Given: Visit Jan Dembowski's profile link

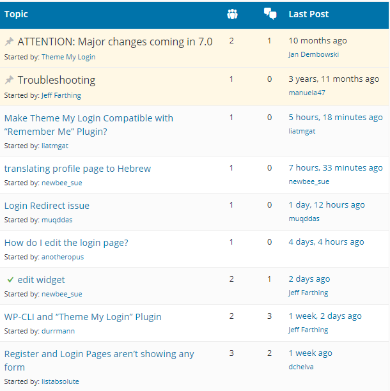Looking at the screenshot, I should click(x=313, y=54).
